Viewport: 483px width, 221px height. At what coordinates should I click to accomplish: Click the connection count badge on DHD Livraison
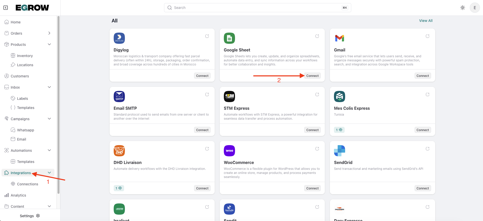coord(119,188)
